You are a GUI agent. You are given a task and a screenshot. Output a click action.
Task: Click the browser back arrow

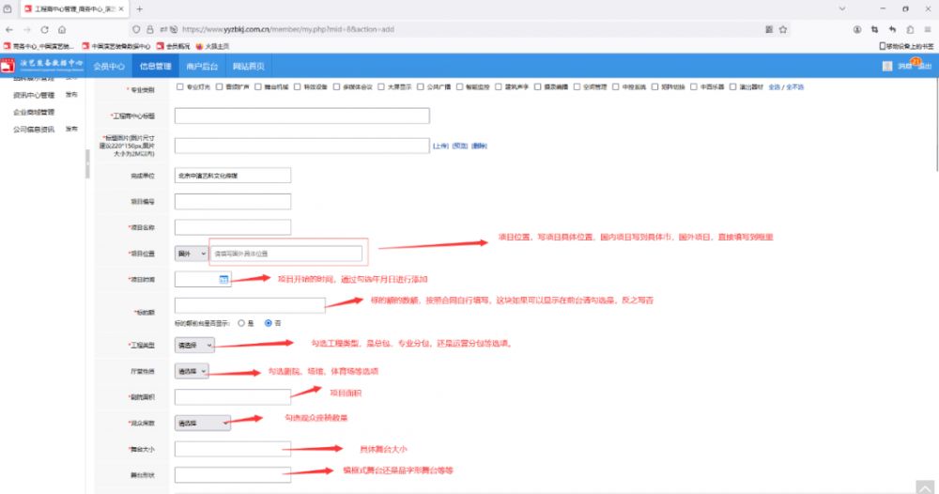point(10,29)
